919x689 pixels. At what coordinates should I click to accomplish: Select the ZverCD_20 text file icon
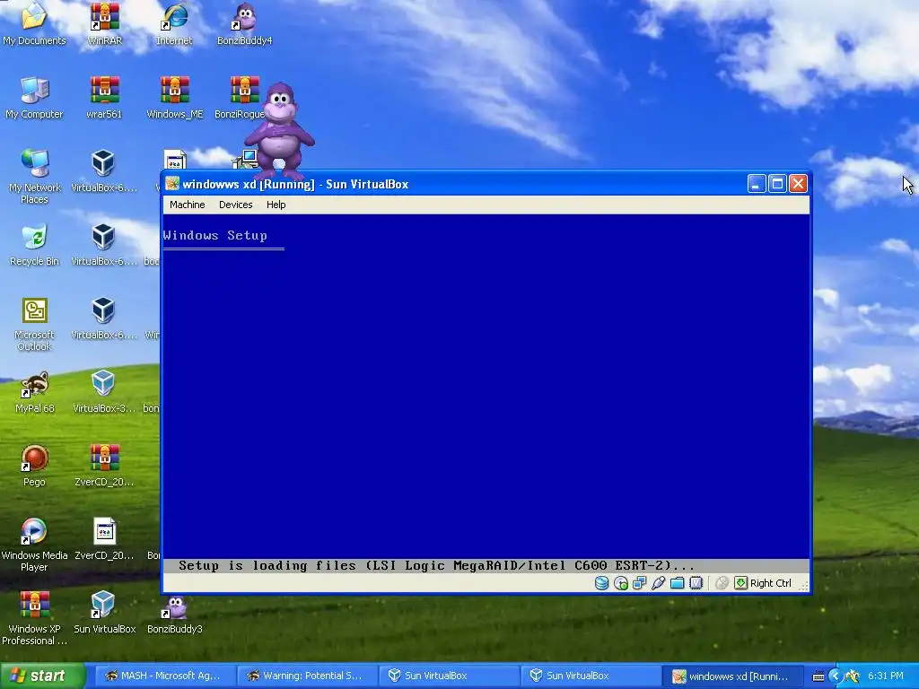point(104,539)
